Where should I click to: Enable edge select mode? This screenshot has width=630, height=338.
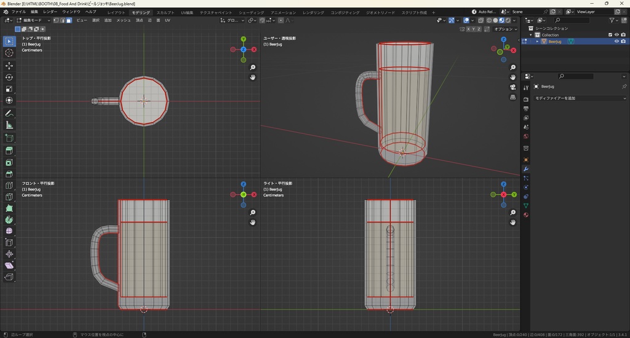(63, 20)
